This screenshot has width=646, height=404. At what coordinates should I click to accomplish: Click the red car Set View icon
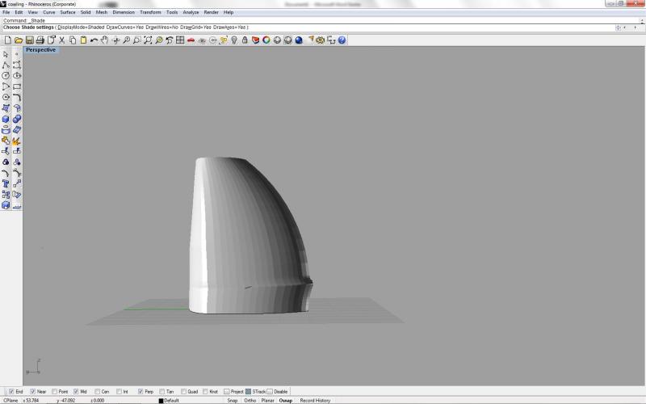point(191,40)
